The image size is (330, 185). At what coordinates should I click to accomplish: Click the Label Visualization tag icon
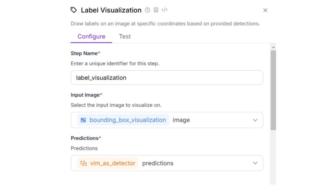point(74,10)
